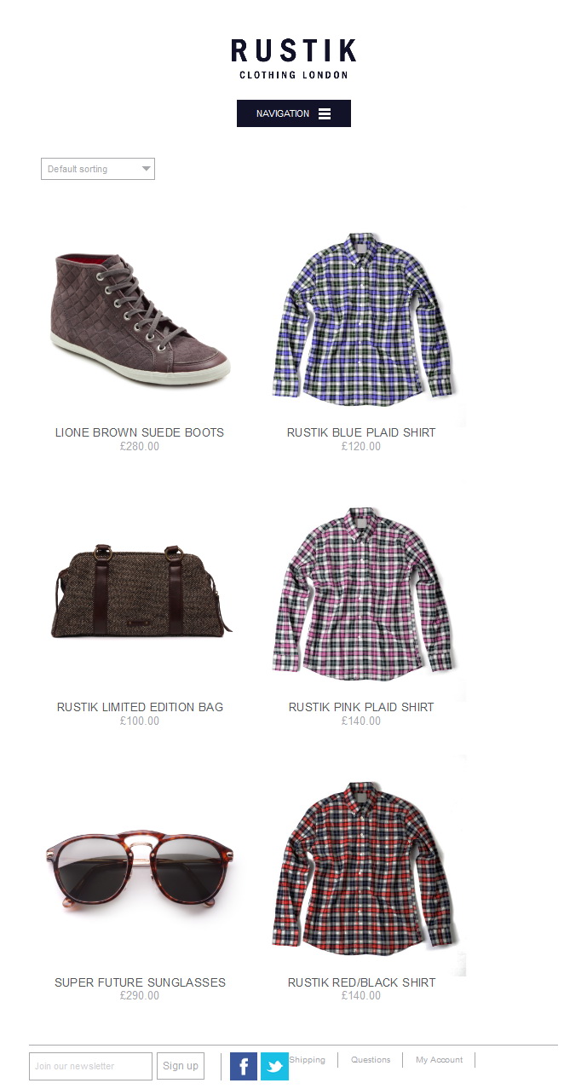Open the sunglasses product image
Image resolution: width=587 pixels, height=1089 pixels.
pyautogui.click(x=140, y=871)
